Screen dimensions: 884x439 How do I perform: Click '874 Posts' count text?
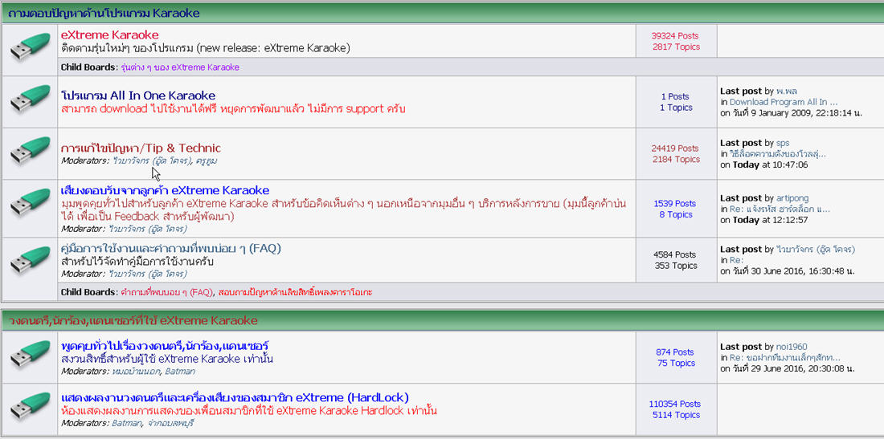tap(675, 352)
